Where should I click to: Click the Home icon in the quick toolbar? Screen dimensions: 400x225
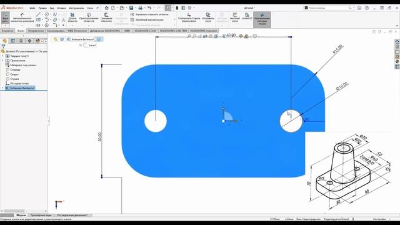click(x=107, y=8)
